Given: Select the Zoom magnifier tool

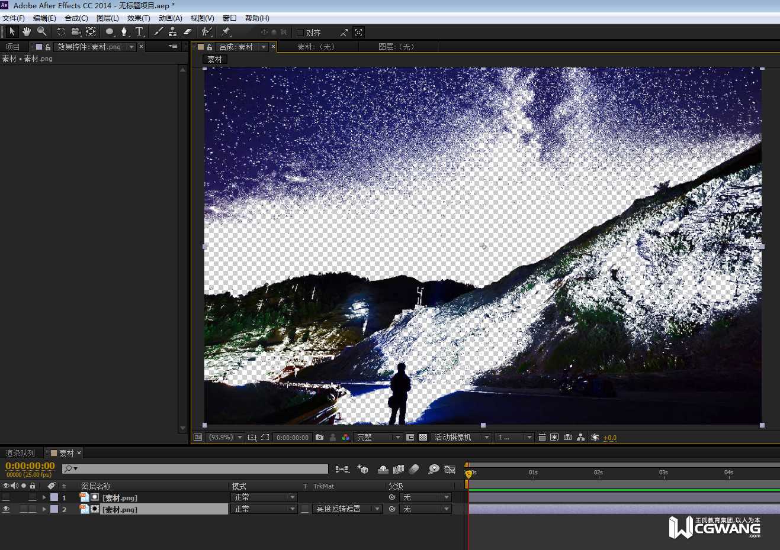Looking at the screenshot, I should point(41,32).
